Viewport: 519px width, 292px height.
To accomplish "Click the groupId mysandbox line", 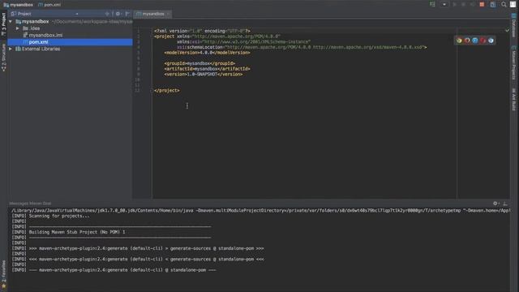I will pyautogui.click(x=199, y=63).
